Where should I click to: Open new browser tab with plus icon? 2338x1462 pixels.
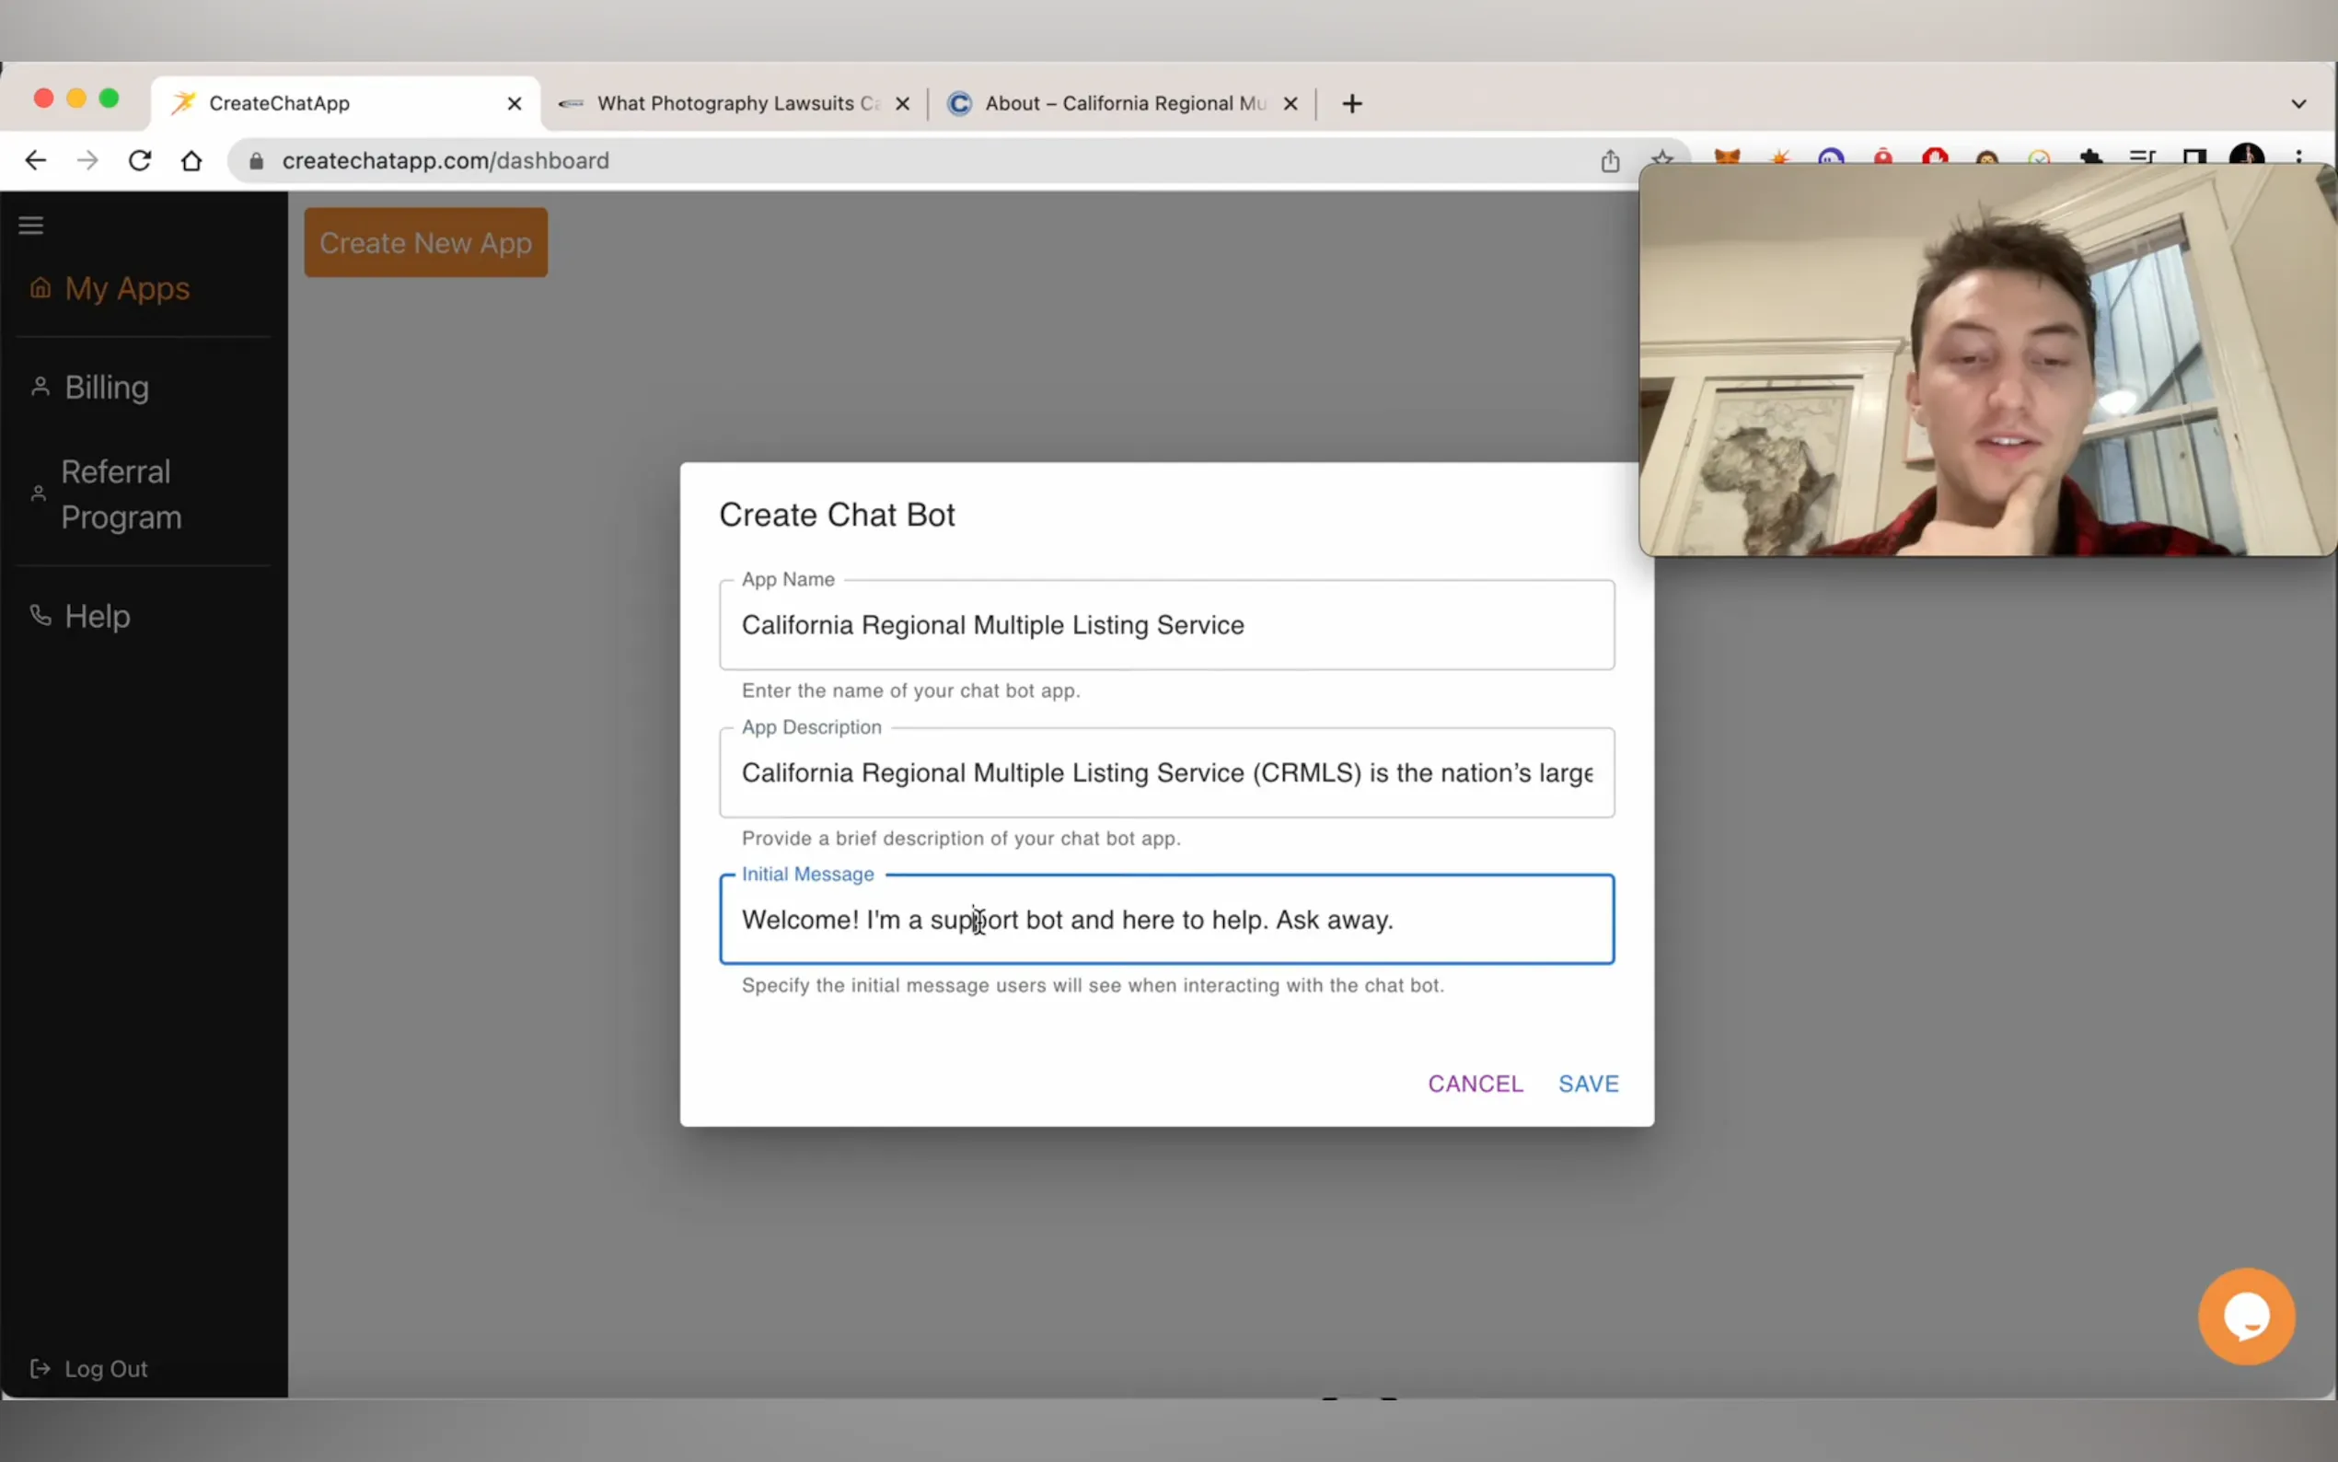pyautogui.click(x=1352, y=103)
